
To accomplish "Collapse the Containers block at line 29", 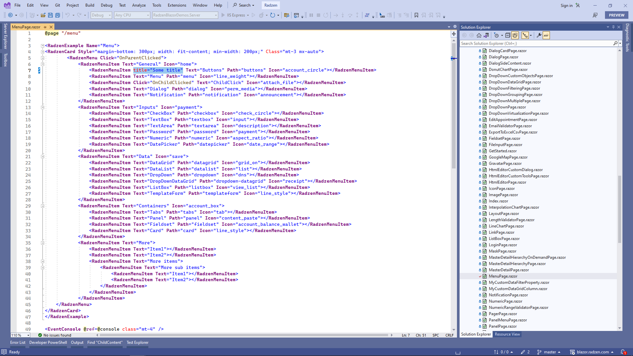I will point(43,206).
